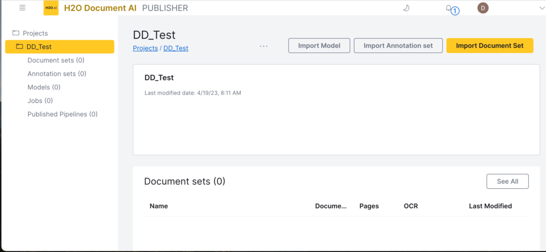Expand the account dropdown chevron

click(x=542, y=9)
